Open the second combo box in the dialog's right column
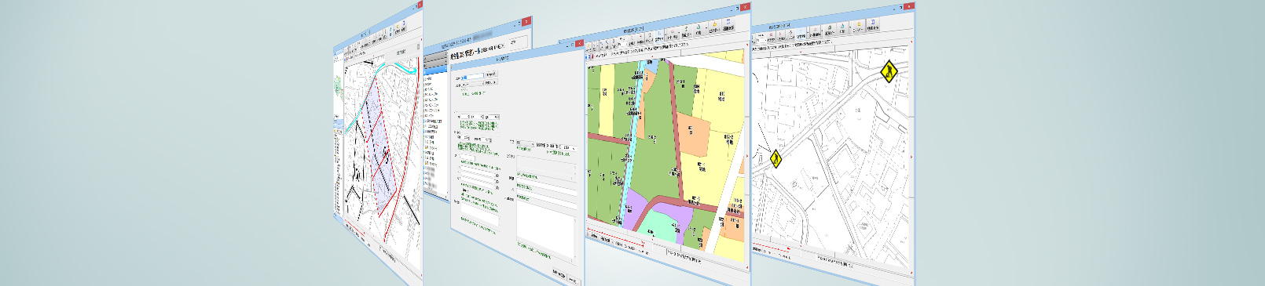 (x=570, y=148)
